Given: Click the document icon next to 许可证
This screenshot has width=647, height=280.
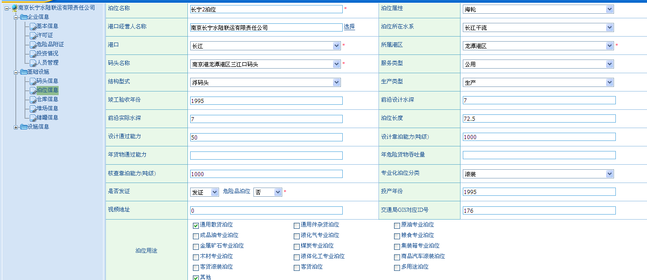Looking at the screenshot, I should (x=33, y=36).
